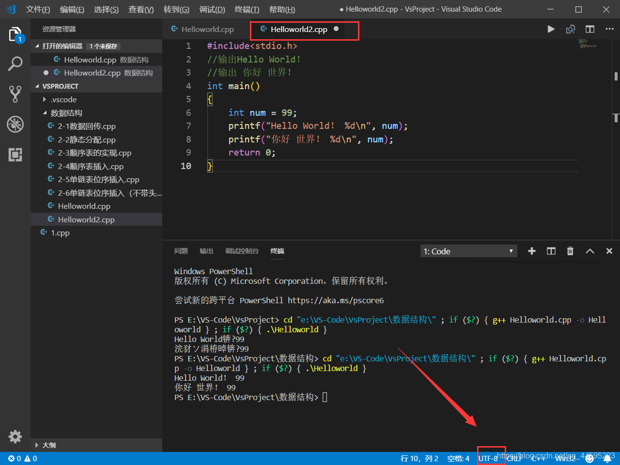The height and width of the screenshot is (465, 620).
Task: Open file 2-5单链表位序插入.cpp
Action: point(96,179)
